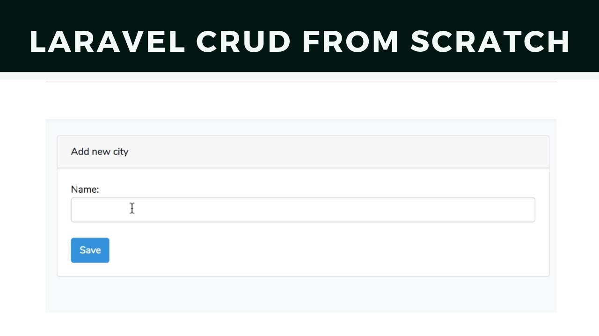Click the I-beam text cursor in the Name field
599x336 pixels.
(x=132, y=209)
